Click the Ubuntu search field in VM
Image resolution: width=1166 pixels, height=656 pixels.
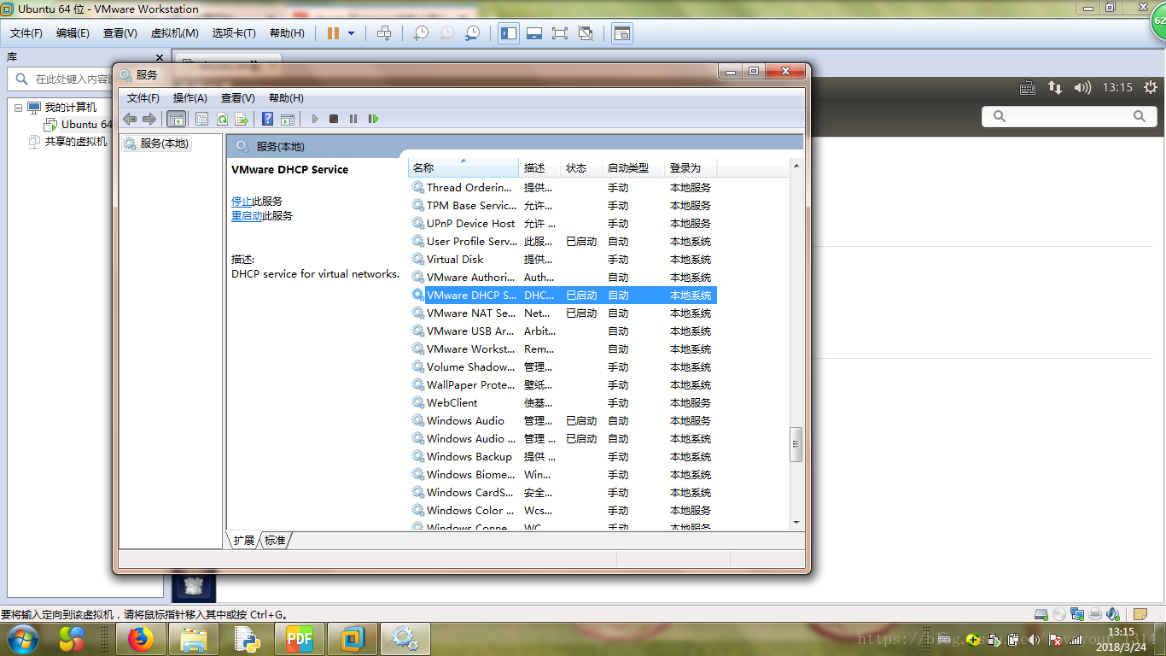[x=1069, y=116]
